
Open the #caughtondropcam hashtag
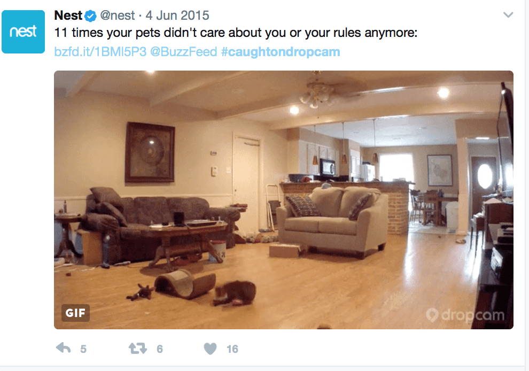(281, 52)
